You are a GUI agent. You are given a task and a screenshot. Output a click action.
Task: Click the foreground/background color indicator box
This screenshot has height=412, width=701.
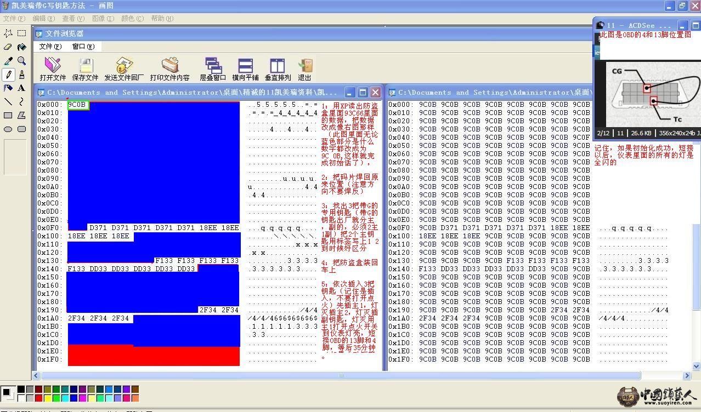8,393
